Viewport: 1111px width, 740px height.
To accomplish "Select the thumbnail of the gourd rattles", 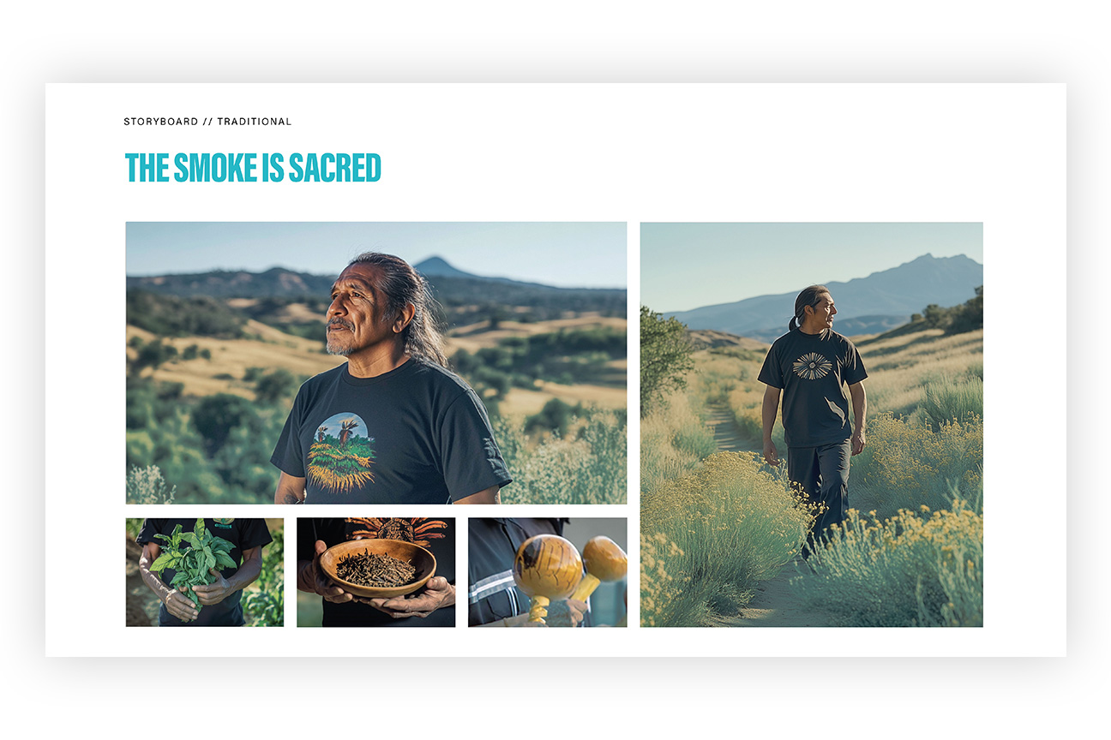I will click(x=548, y=572).
